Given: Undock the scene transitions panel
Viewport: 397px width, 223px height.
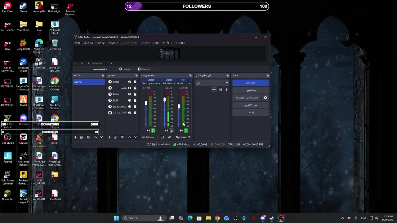Looking at the screenshot, I should pos(228,76).
